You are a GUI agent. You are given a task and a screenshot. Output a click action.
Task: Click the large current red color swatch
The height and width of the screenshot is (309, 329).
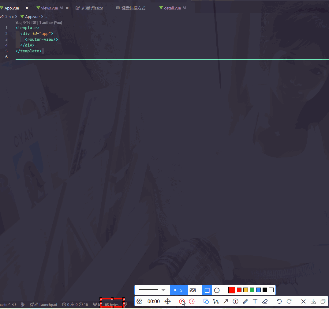click(x=231, y=290)
